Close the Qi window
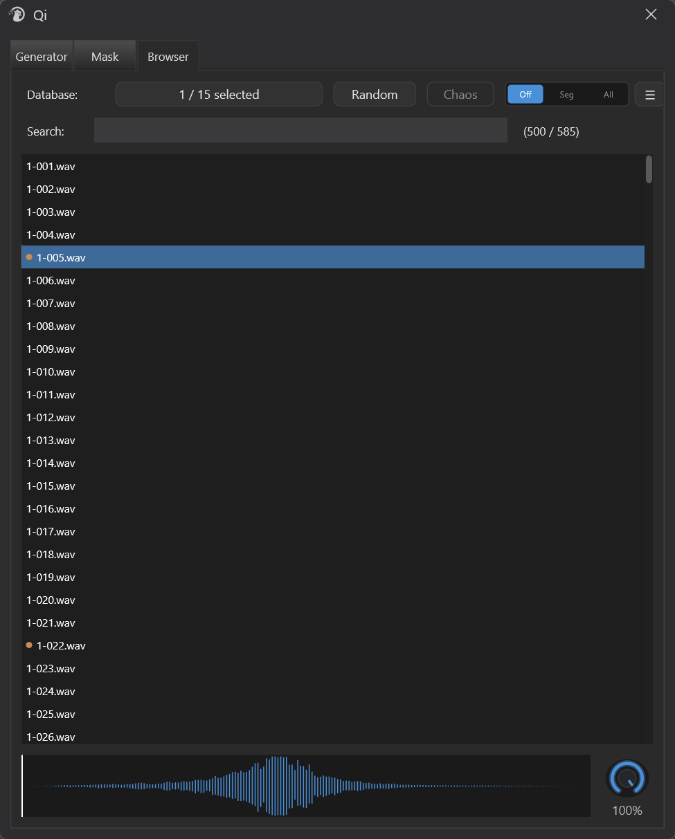Image resolution: width=675 pixels, height=839 pixels. click(x=651, y=15)
